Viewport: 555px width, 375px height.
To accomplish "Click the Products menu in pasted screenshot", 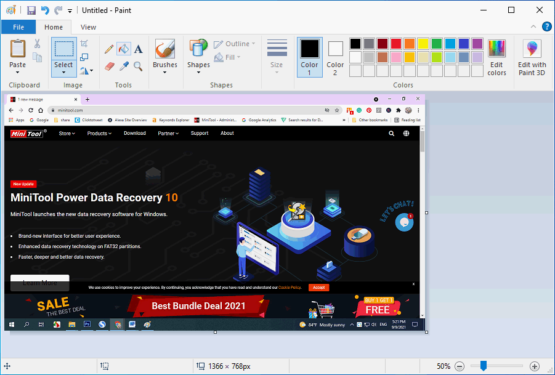I will click(x=99, y=134).
